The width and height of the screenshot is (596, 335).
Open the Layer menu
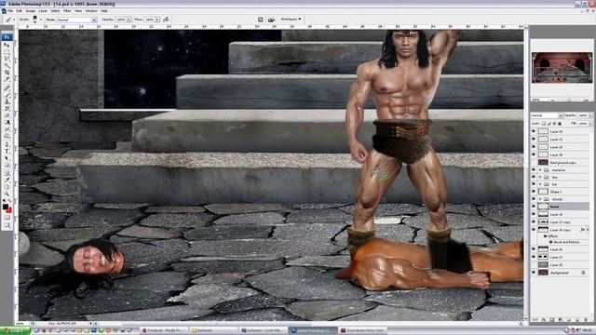(43, 11)
